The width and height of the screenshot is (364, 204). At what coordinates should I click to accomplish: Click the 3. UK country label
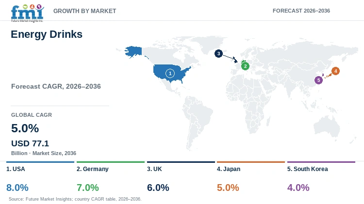(154, 169)
